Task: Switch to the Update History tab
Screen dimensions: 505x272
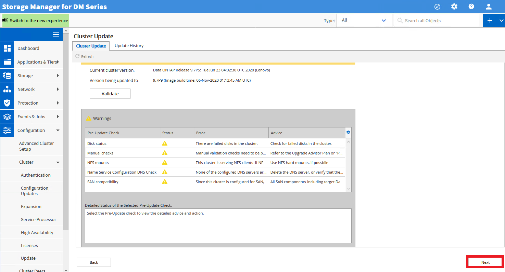Action: click(x=129, y=46)
